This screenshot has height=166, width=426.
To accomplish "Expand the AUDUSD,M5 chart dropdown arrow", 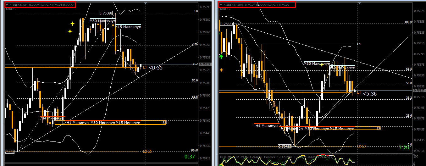I will click(x=7, y=5).
